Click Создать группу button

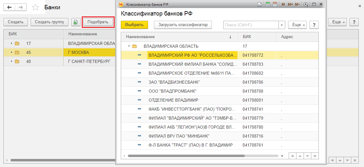click(50, 22)
